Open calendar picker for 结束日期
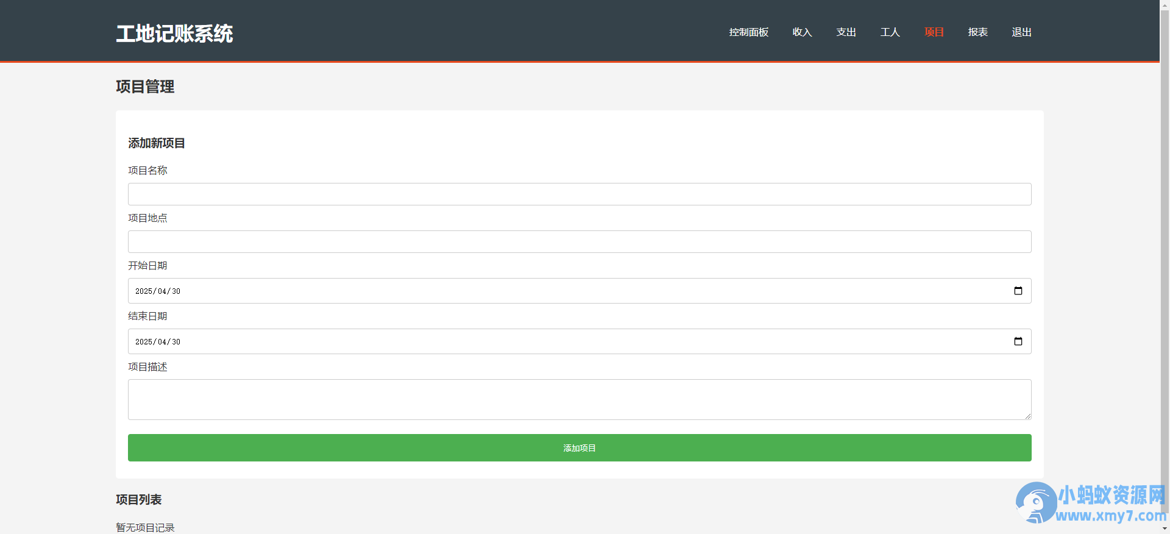This screenshot has width=1170, height=534. (x=1018, y=341)
